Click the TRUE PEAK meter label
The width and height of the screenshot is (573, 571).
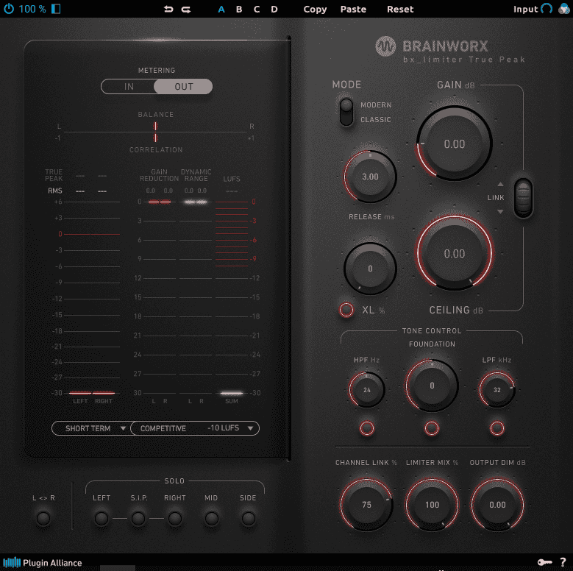click(x=54, y=175)
